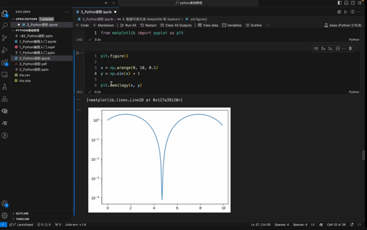
Task: Execute above cells icon
Action: coord(323,49)
